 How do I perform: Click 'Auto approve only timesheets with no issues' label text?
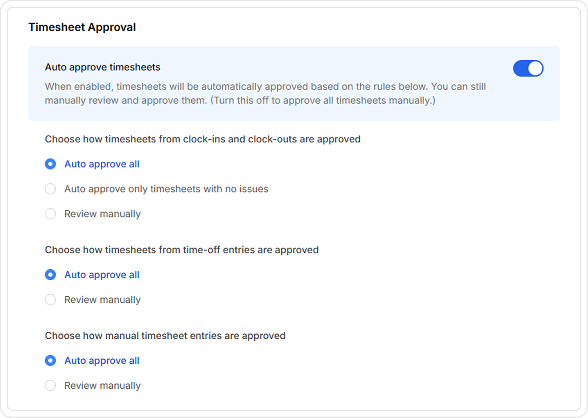tap(166, 189)
